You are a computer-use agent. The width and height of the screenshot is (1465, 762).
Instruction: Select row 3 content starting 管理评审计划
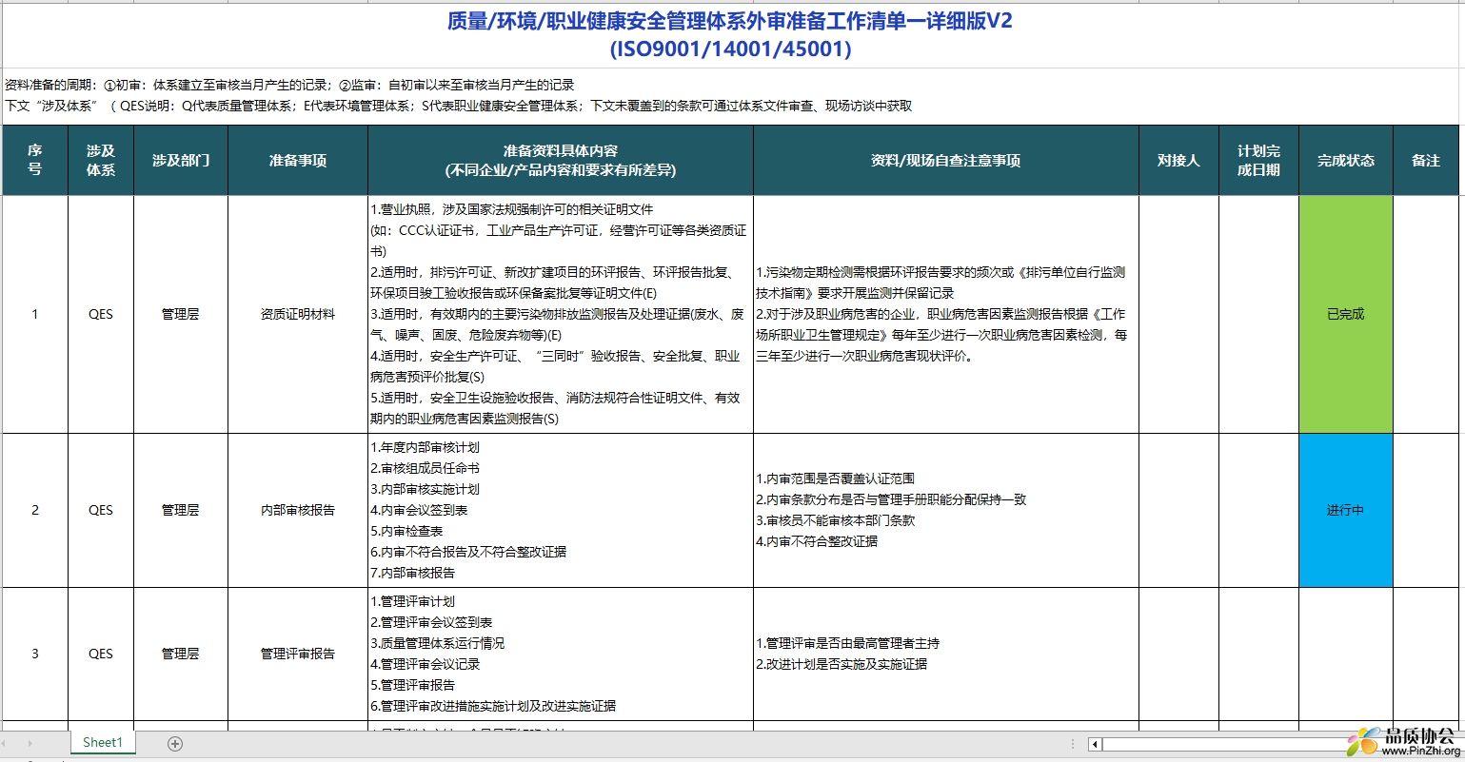pyautogui.click(x=561, y=655)
